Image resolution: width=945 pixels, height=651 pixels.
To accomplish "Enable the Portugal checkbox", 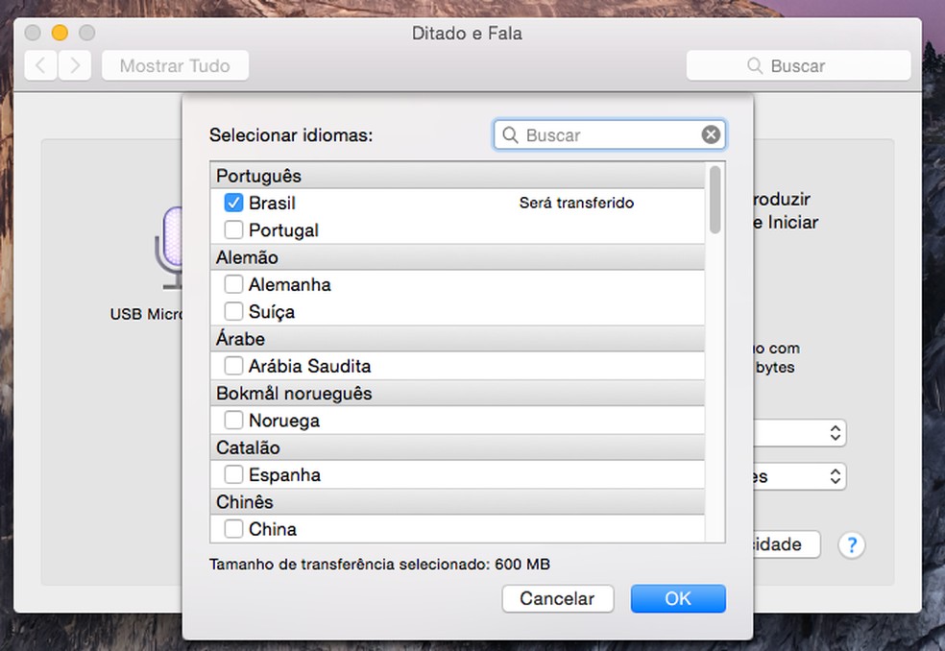I will click(233, 230).
